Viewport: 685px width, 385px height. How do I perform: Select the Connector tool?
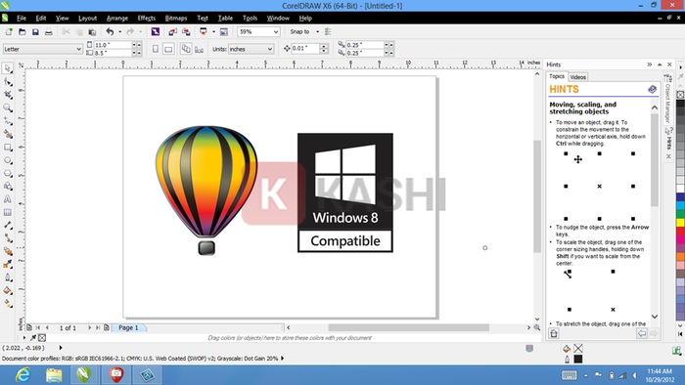tap(8, 238)
